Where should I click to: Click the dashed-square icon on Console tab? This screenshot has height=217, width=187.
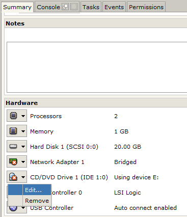[x=74, y=7]
